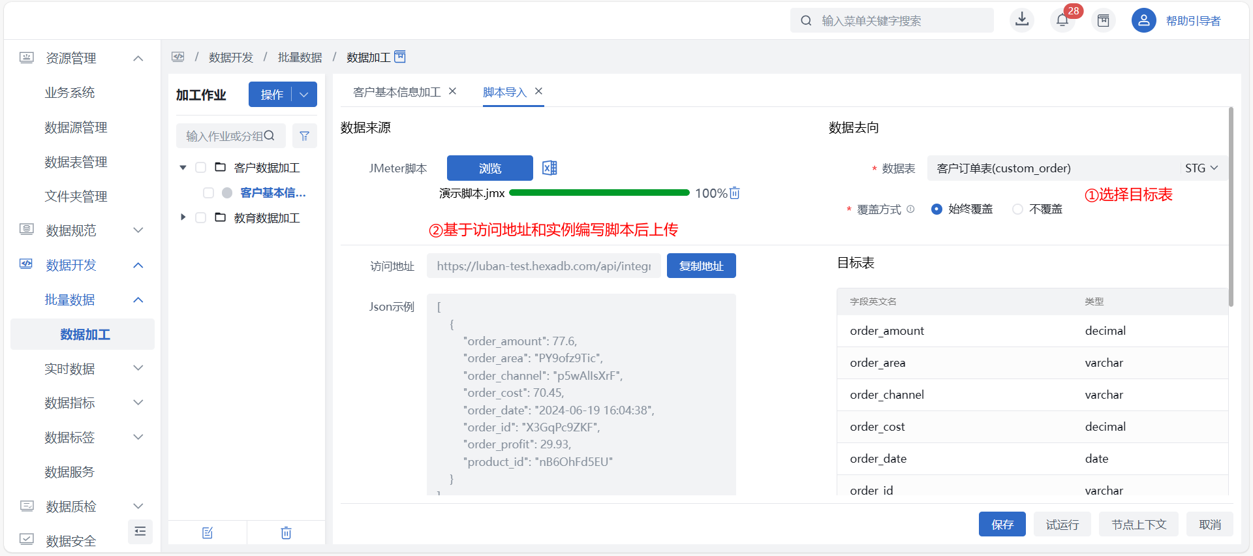Screen dimensions: 1253x556
Task: Click the download icon in top bar
Action: point(1022,20)
